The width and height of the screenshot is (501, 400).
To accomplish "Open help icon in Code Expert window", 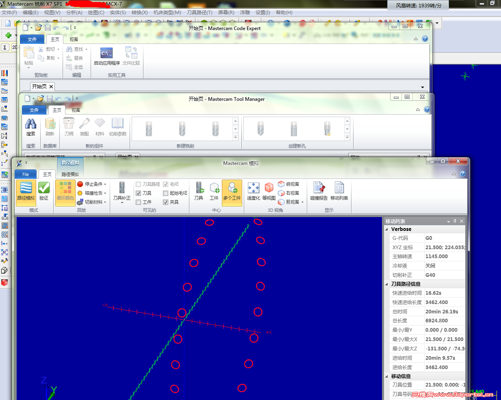I will tap(425, 39).
